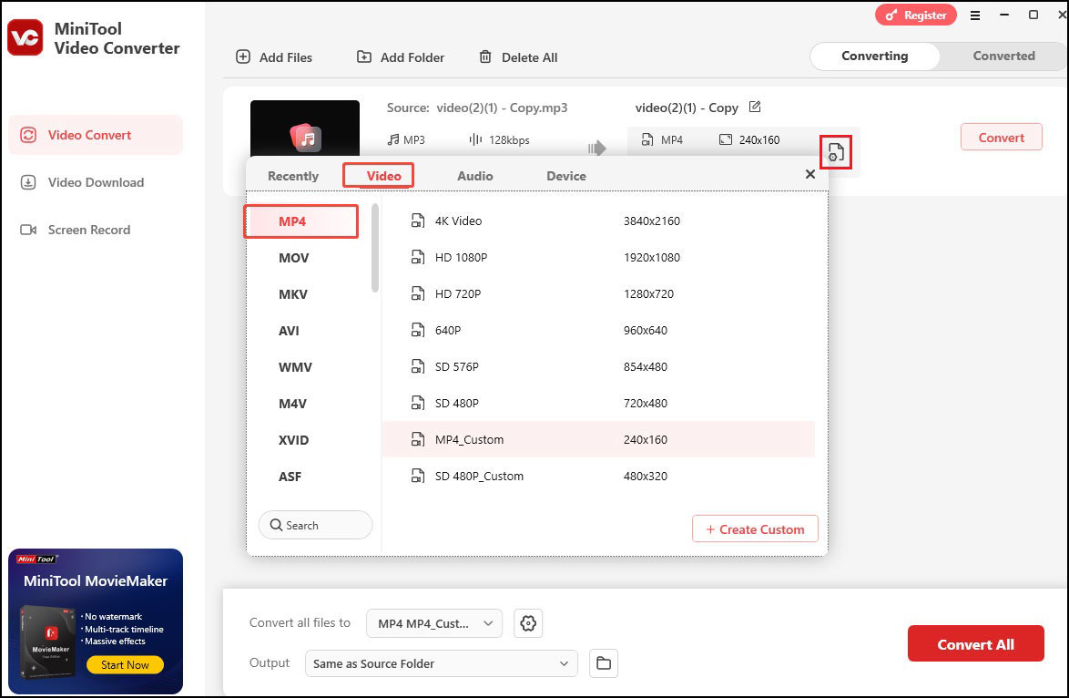Image resolution: width=1069 pixels, height=698 pixels.
Task: Switch to the Converted tab
Action: [x=1003, y=56]
